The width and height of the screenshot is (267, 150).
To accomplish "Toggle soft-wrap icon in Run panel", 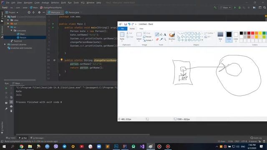I will click(x=11, y=97).
